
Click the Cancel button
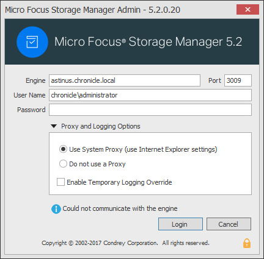point(229,224)
